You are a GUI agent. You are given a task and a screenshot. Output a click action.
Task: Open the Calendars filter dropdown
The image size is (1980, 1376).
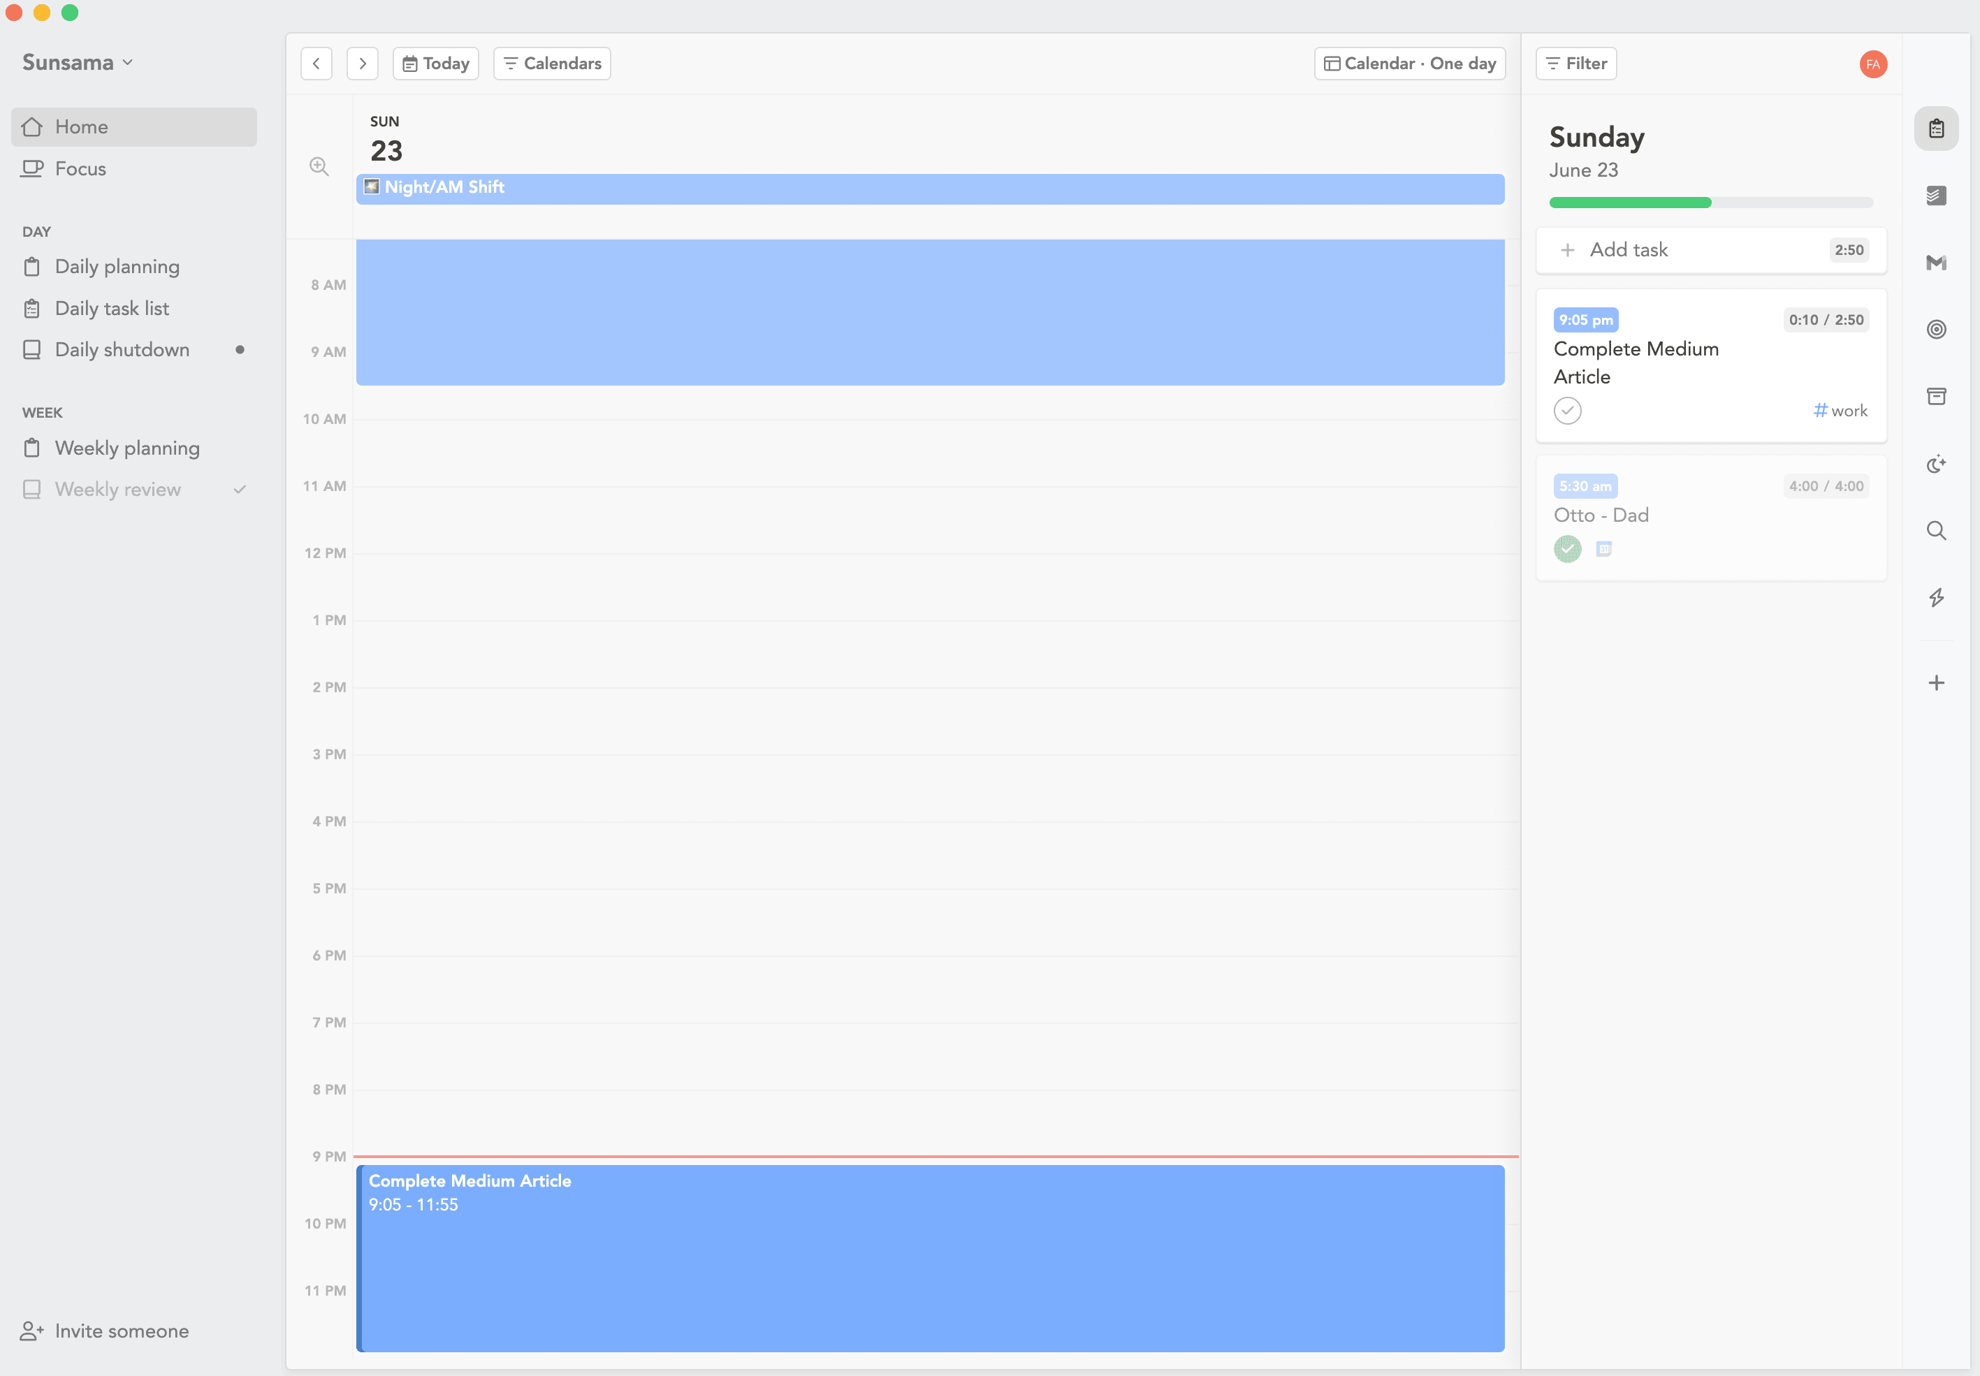(551, 63)
